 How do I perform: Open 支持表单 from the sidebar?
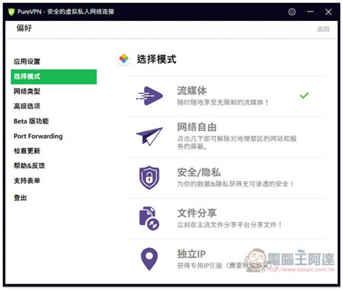click(x=27, y=181)
